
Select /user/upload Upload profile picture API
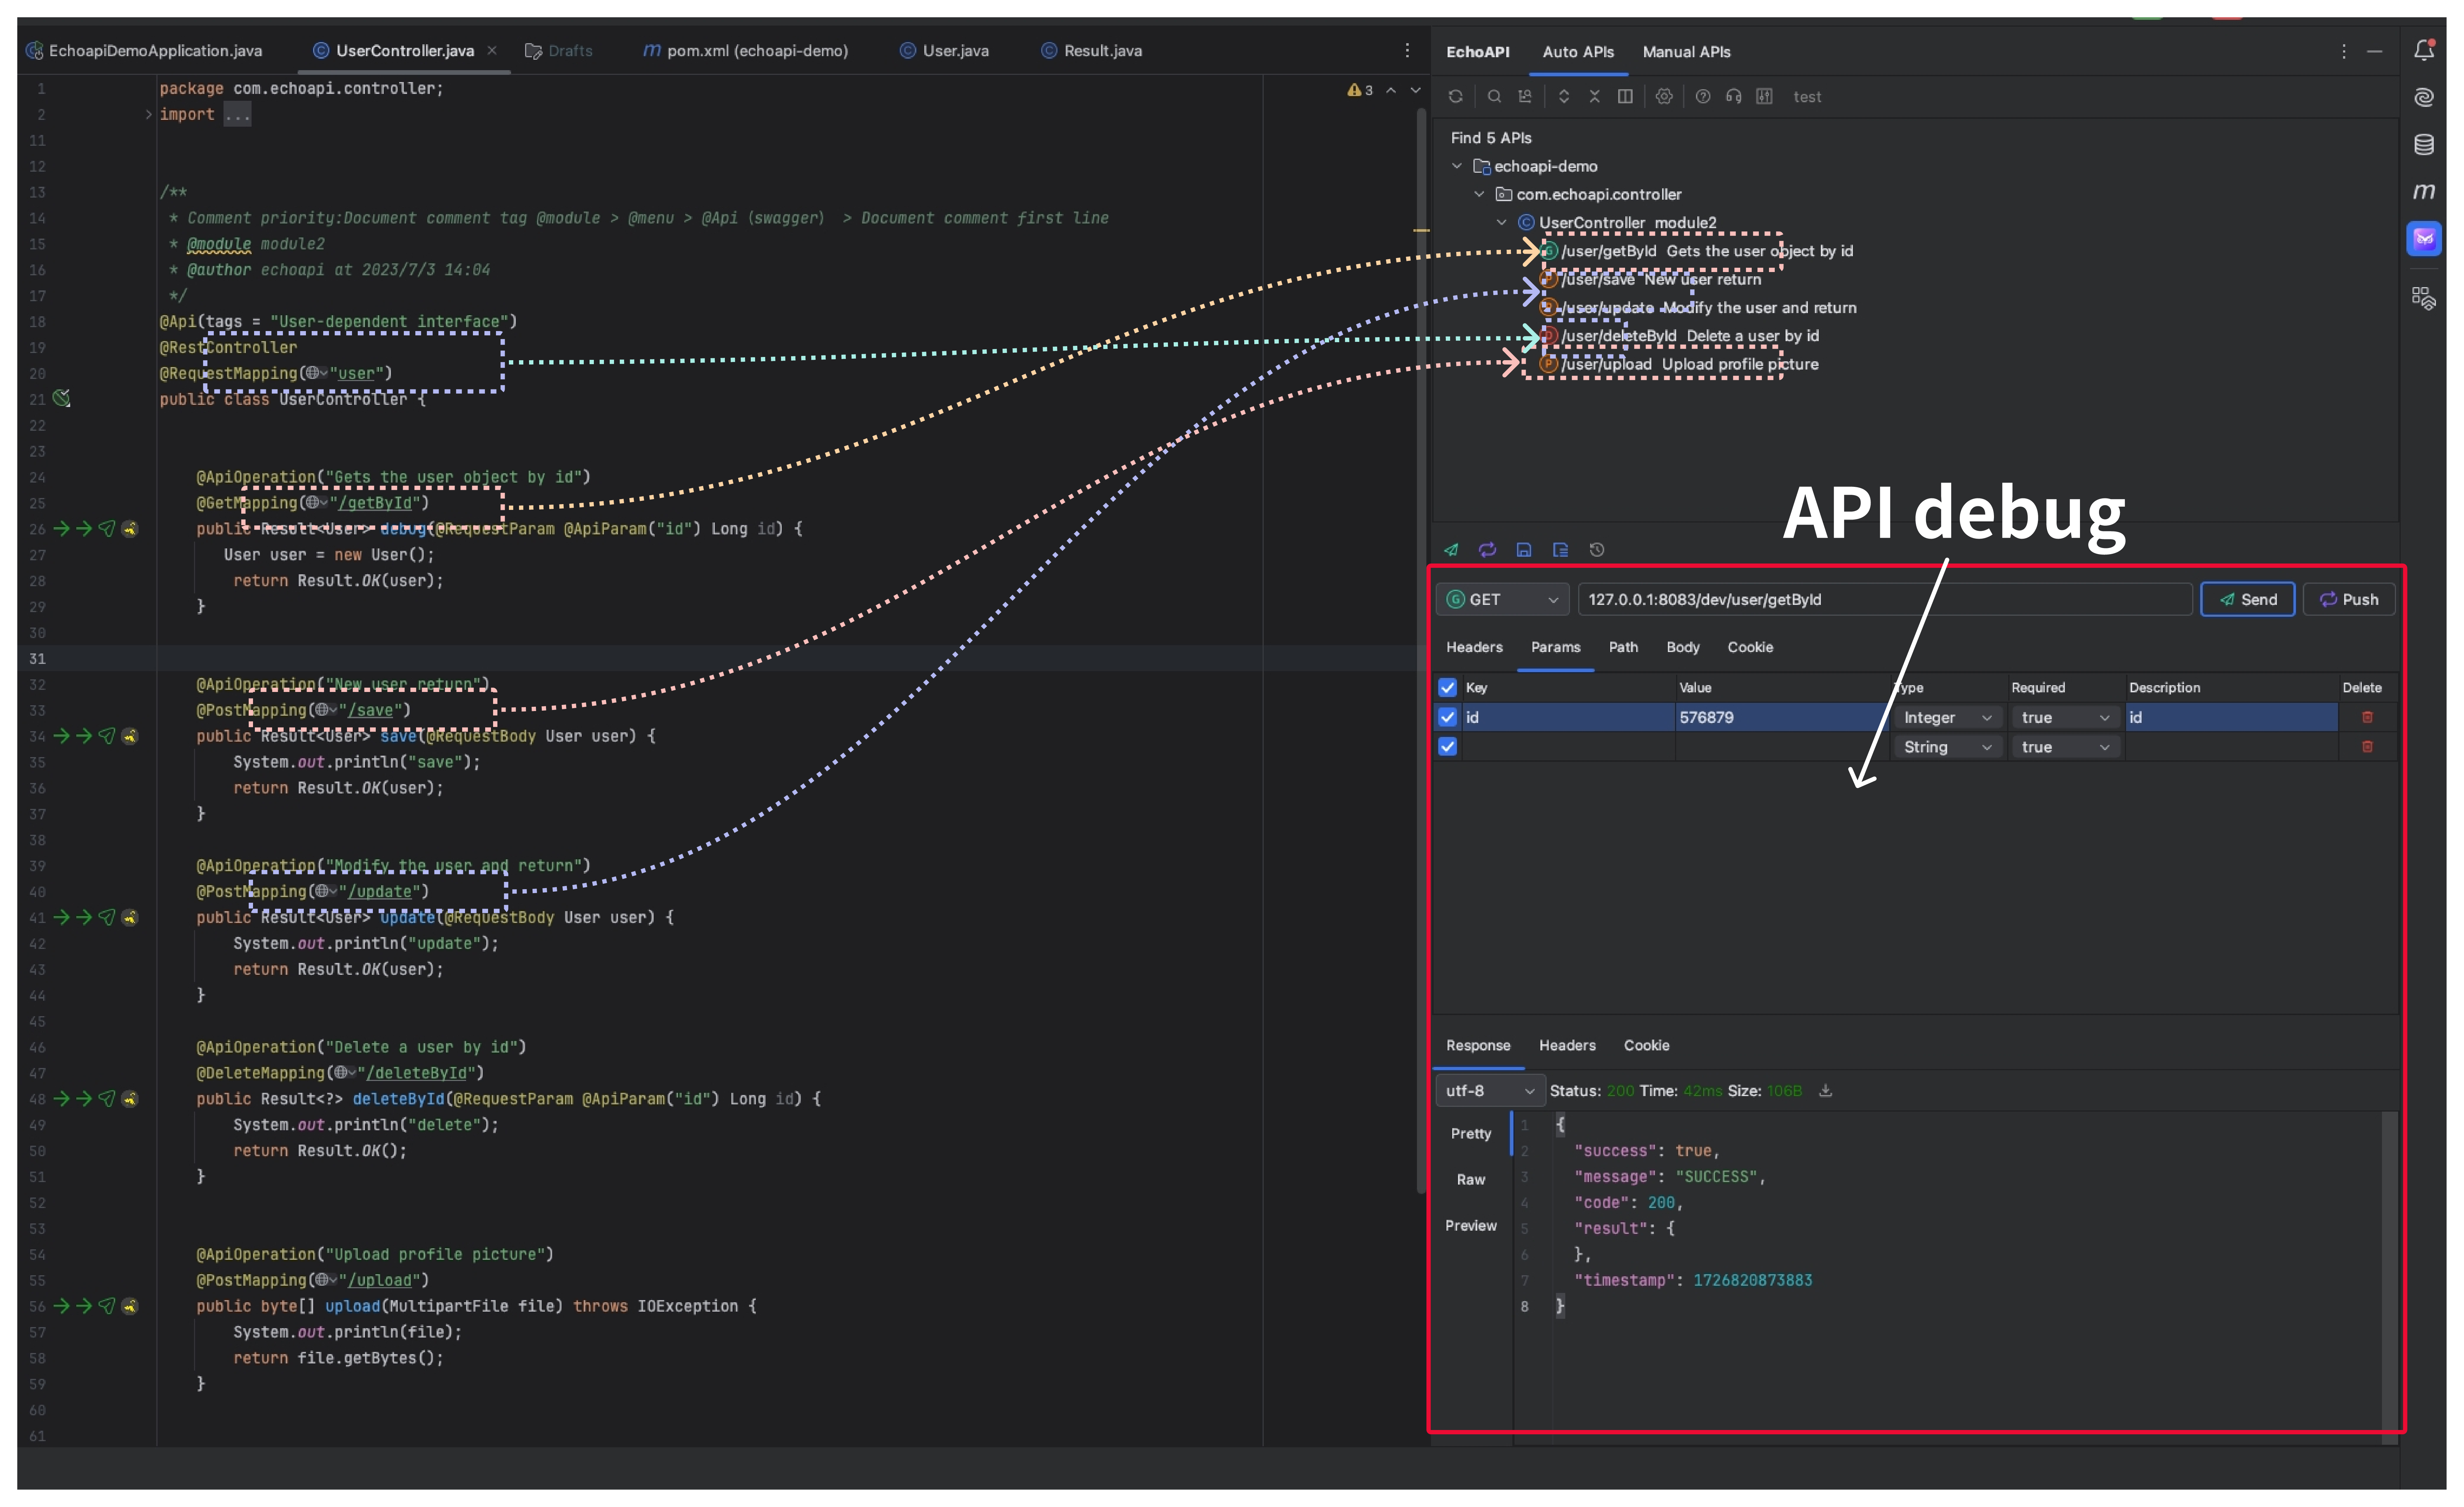(x=1679, y=365)
